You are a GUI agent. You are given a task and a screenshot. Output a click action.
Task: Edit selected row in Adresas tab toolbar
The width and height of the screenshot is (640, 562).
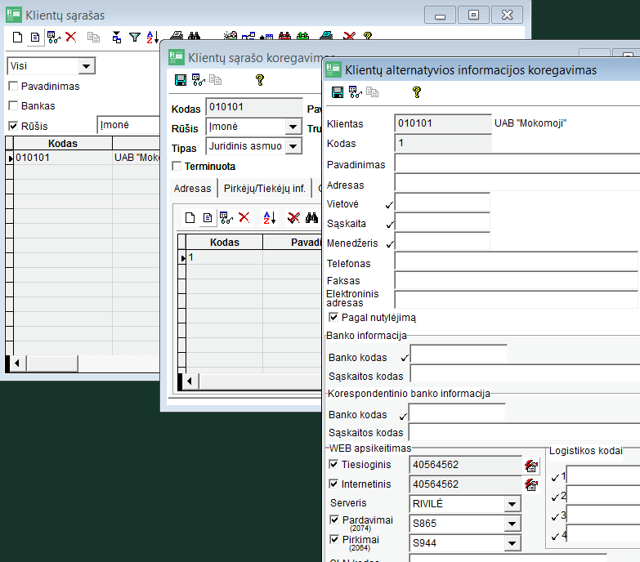point(208,218)
